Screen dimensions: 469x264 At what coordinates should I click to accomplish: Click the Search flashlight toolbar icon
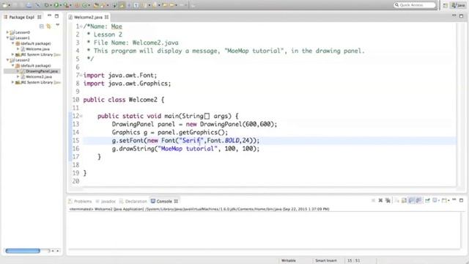(103, 5)
